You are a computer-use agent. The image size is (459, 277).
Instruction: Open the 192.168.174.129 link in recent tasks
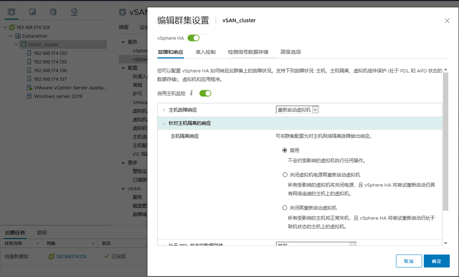(72, 257)
